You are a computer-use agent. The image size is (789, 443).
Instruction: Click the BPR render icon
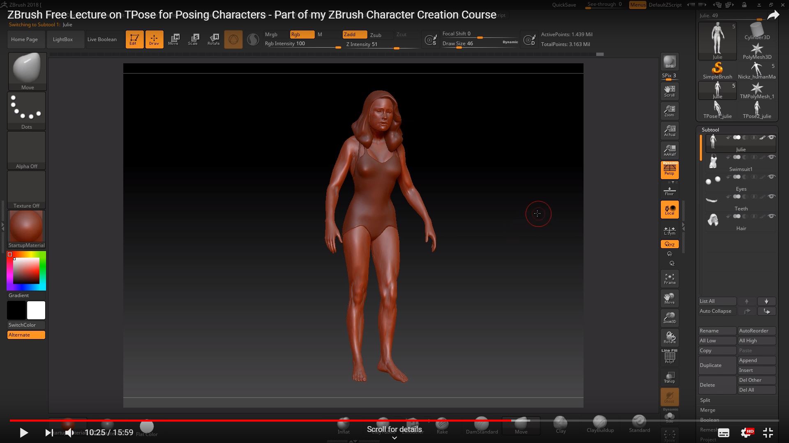point(669,62)
